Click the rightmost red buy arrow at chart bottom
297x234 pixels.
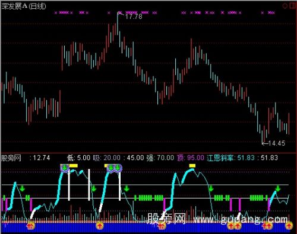[289, 225]
